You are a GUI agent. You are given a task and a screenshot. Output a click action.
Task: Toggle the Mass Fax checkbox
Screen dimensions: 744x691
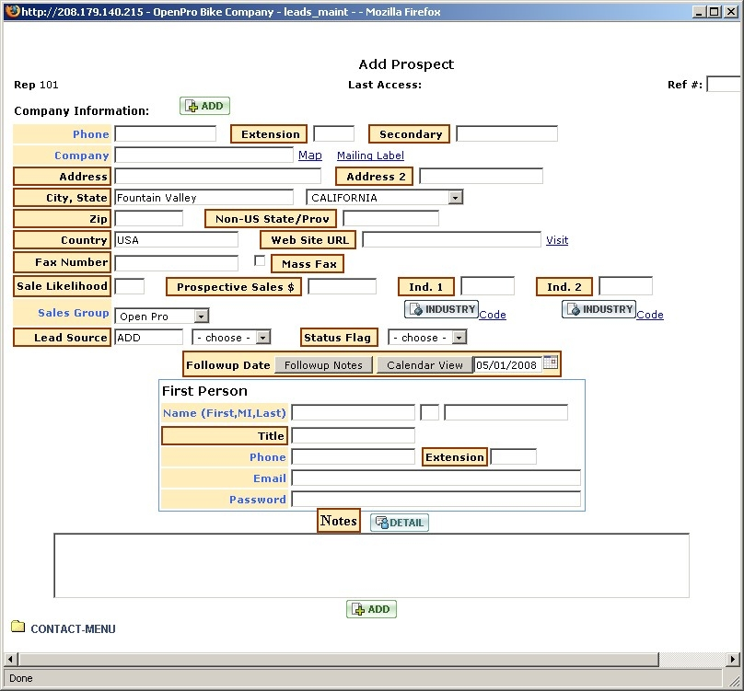click(x=260, y=261)
